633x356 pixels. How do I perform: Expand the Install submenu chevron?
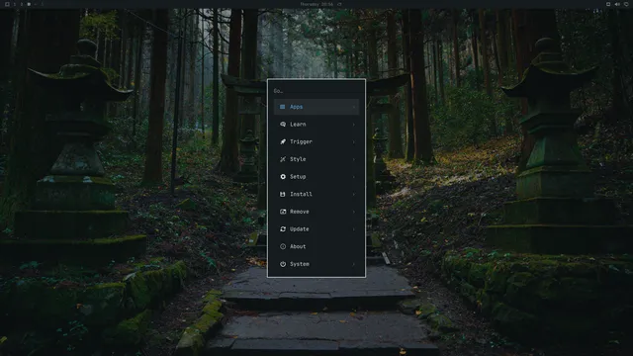click(x=354, y=194)
